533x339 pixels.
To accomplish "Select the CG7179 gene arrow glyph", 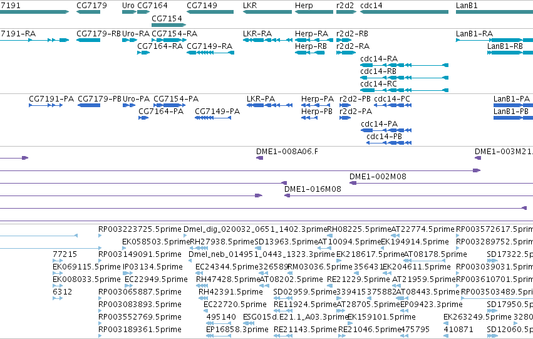I will click(88, 12).
